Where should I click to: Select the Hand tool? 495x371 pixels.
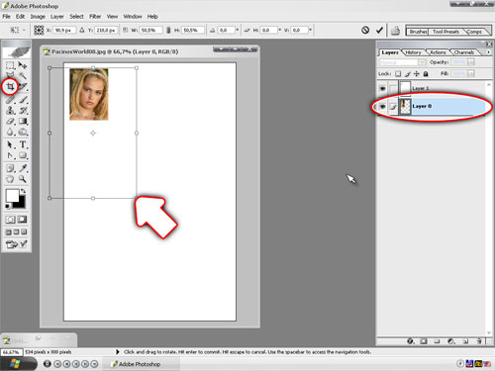click(x=10, y=179)
